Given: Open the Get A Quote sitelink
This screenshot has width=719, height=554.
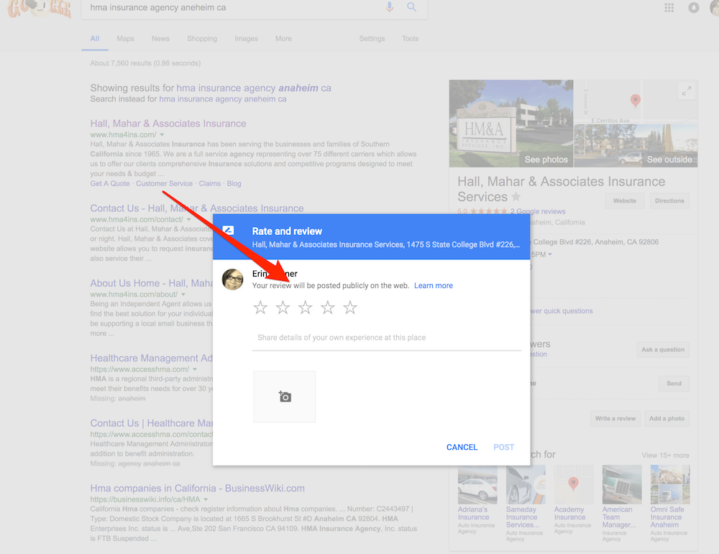Looking at the screenshot, I should [x=110, y=183].
